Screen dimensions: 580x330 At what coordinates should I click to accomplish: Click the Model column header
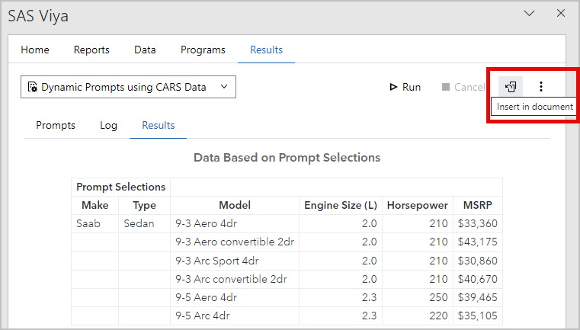pyautogui.click(x=235, y=205)
